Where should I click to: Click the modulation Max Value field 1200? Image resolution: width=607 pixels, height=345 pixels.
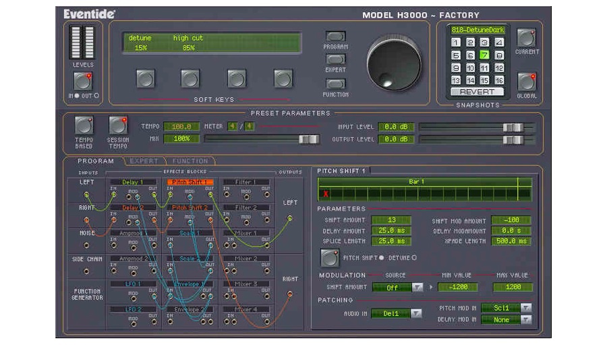pyautogui.click(x=513, y=287)
